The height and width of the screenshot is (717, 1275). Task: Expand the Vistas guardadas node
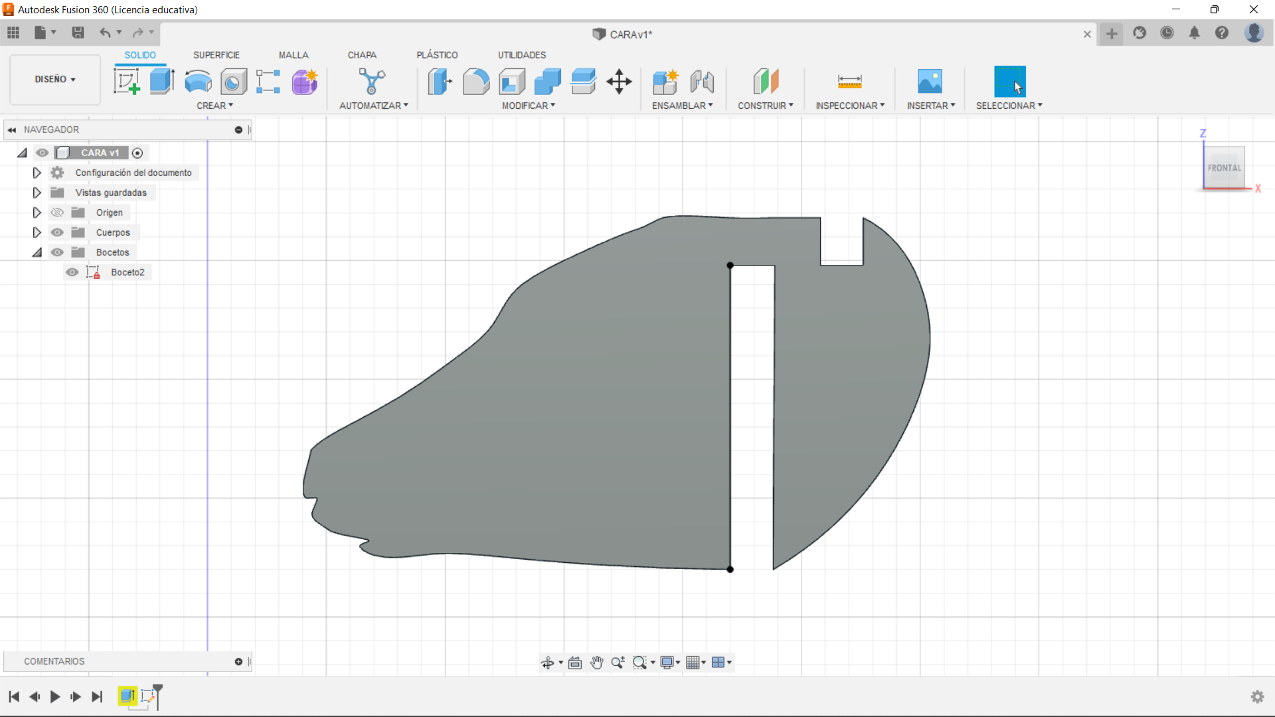pos(37,193)
